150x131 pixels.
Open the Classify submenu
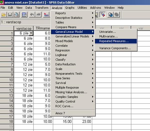[x=73, y=59]
